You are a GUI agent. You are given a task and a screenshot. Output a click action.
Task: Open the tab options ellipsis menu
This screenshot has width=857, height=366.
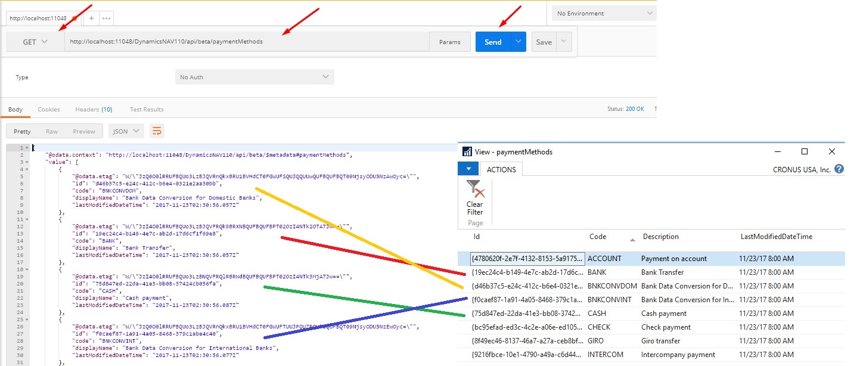pos(107,18)
